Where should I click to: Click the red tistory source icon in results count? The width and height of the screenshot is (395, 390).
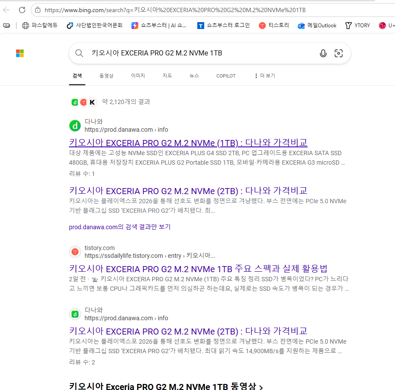(x=83, y=102)
